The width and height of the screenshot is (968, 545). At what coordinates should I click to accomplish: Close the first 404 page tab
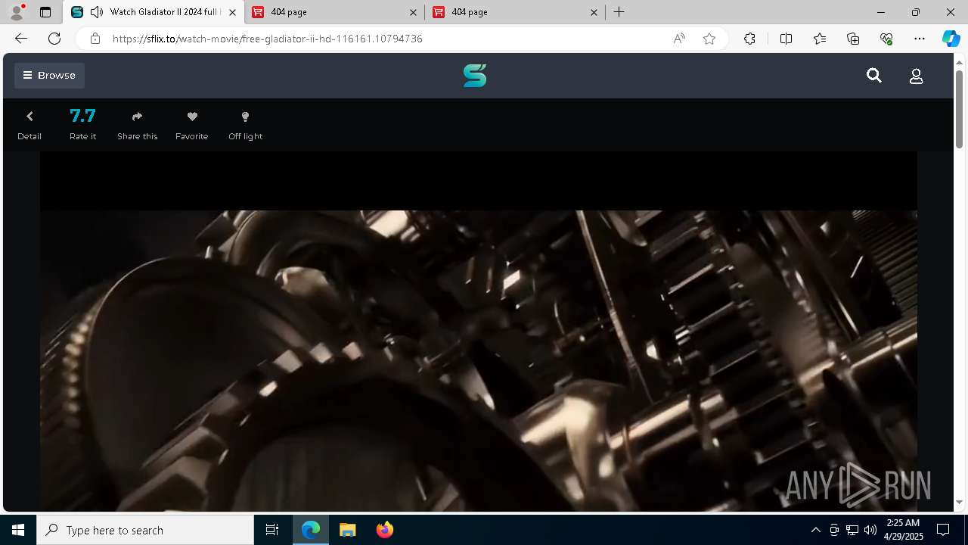413,12
